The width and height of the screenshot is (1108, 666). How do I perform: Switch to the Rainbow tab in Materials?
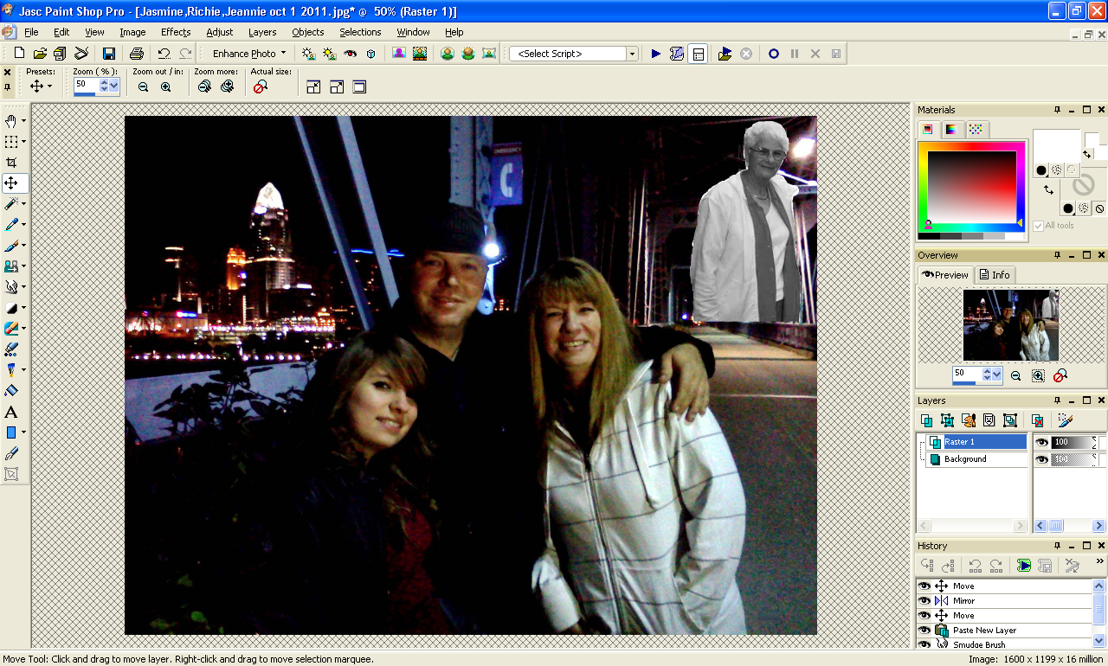(951, 130)
